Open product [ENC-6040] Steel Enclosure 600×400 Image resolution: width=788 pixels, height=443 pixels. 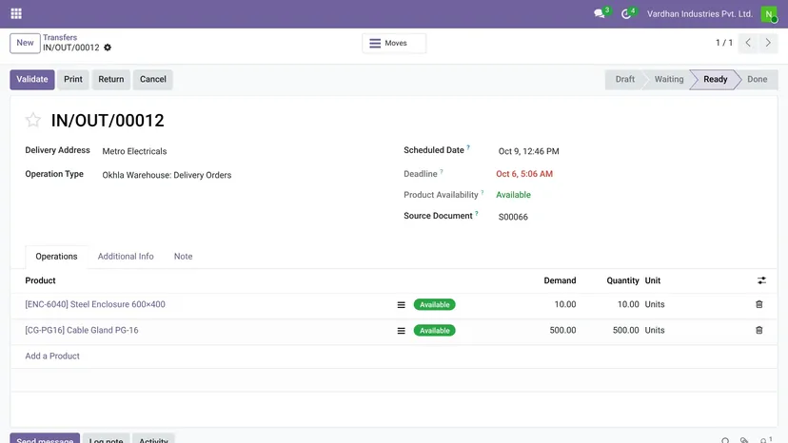click(95, 304)
